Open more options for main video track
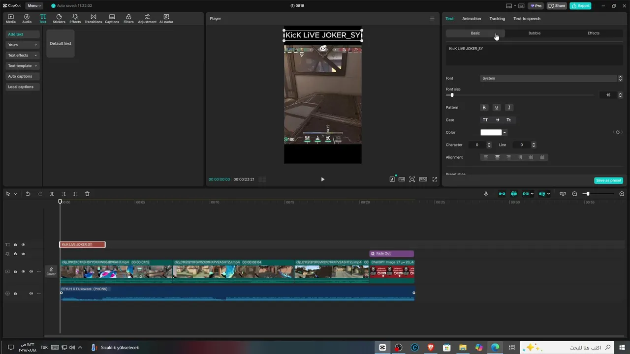Image resolution: width=630 pixels, height=354 pixels. click(39, 271)
